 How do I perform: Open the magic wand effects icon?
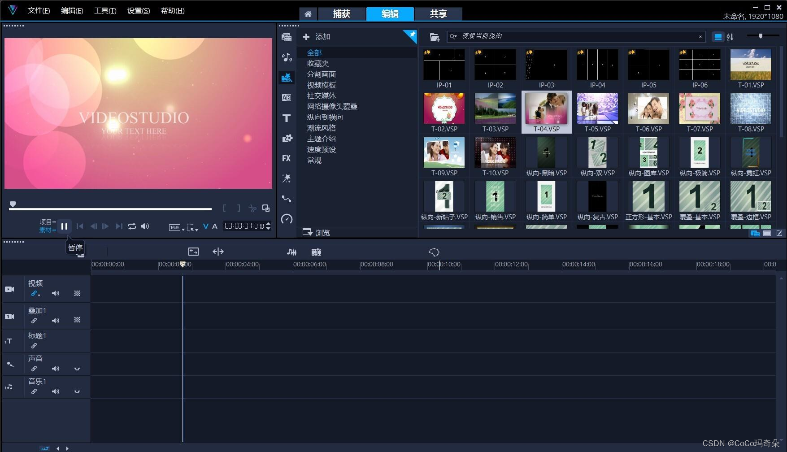287,178
